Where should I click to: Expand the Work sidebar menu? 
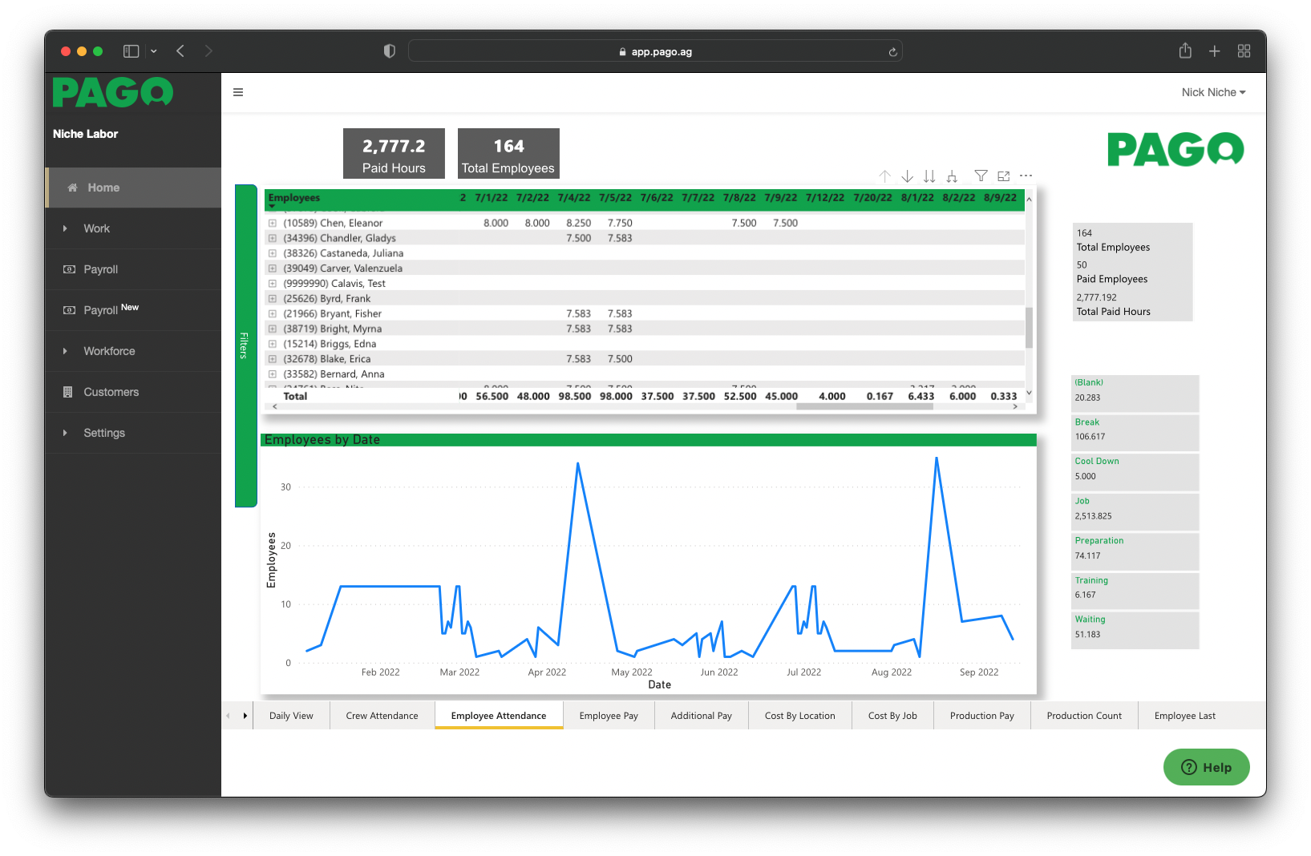coord(96,228)
